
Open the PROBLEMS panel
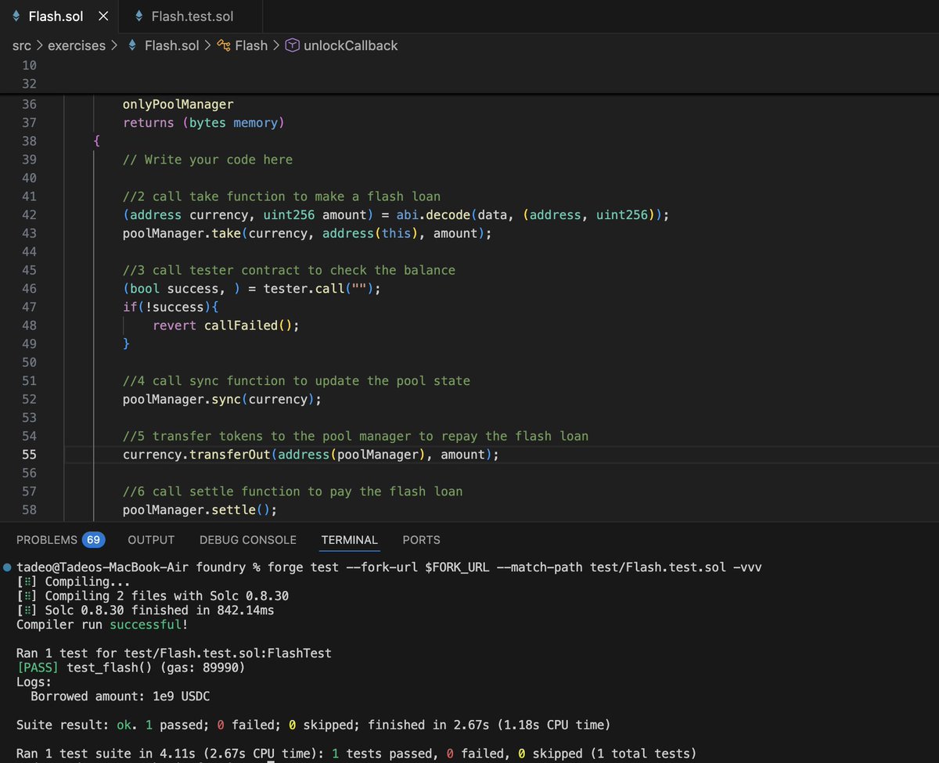click(49, 540)
